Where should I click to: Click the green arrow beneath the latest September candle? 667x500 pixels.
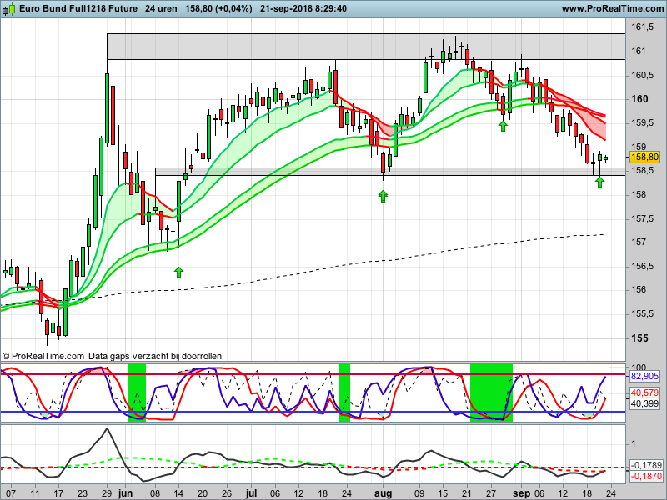[599, 182]
